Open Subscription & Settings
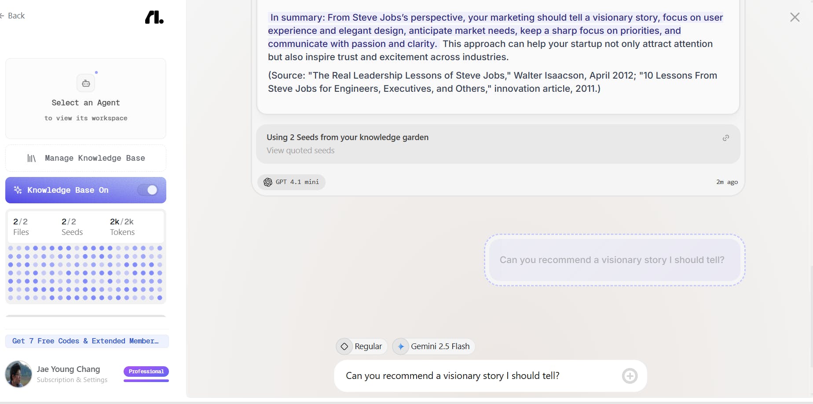Screen dimensions: 813x404 [x=72, y=380]
